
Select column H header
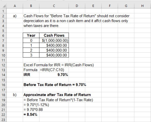pos(143,6)
